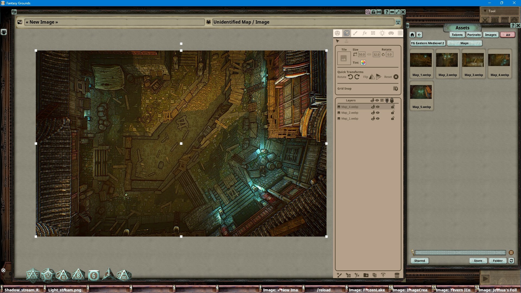Viewport: 521px width, 293px height.
Task: Delete the selected layer with the trash icon
Action: coord(397,275)
